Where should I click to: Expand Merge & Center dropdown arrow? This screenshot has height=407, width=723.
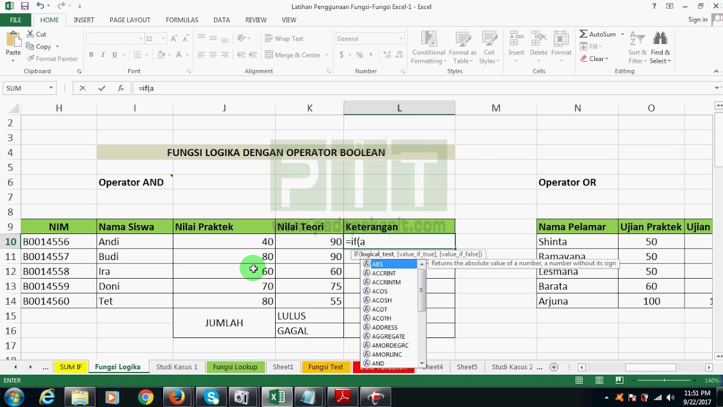click(326, 55)
